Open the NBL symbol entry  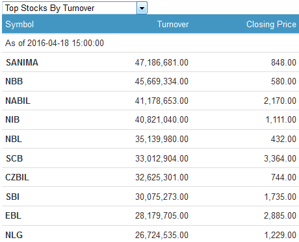pos(14,139)
